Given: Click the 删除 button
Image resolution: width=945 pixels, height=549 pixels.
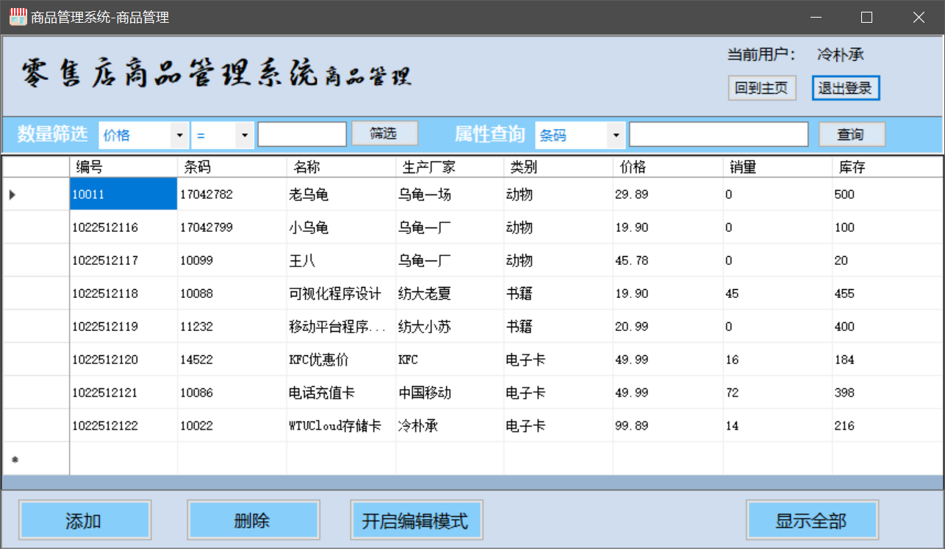Looking at the screenshot, I should 253,521.
